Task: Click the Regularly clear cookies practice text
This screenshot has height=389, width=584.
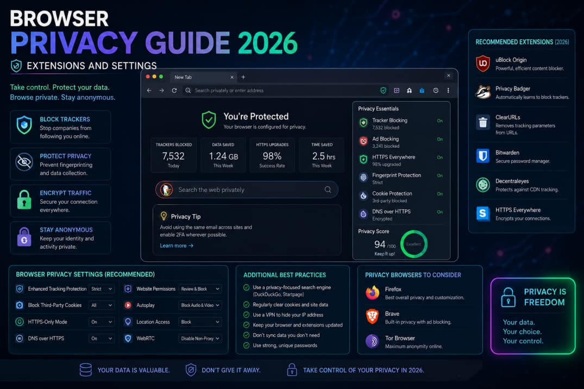Action: [291, 304]
